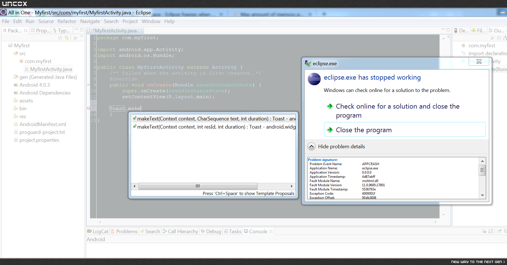Open the Devices view tab
This screenshot has height=265, width=507.
point(461,30)
